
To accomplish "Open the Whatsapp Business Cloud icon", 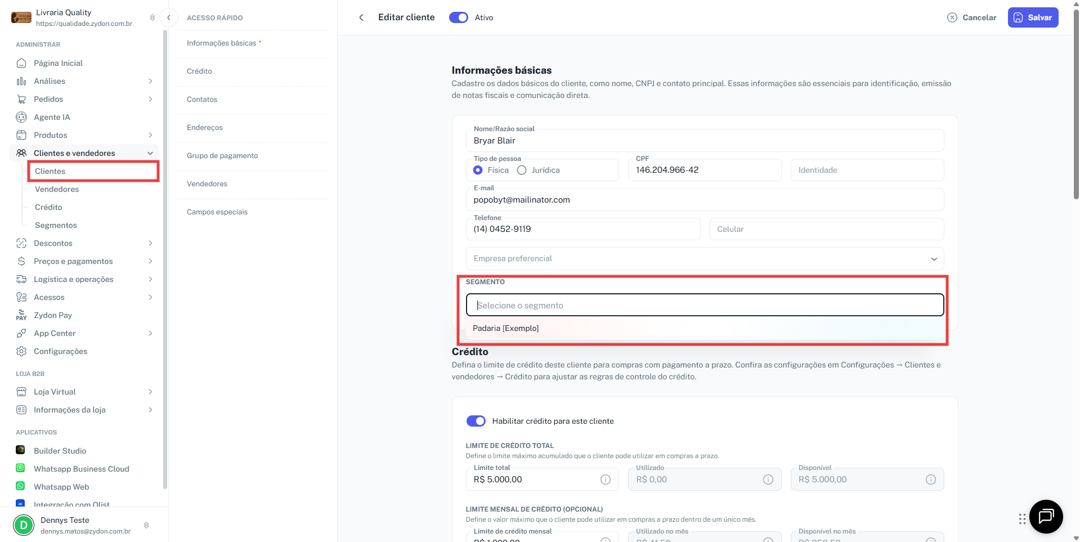I will 20,468.
